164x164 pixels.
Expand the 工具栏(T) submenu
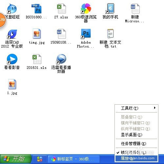[136, 108]
